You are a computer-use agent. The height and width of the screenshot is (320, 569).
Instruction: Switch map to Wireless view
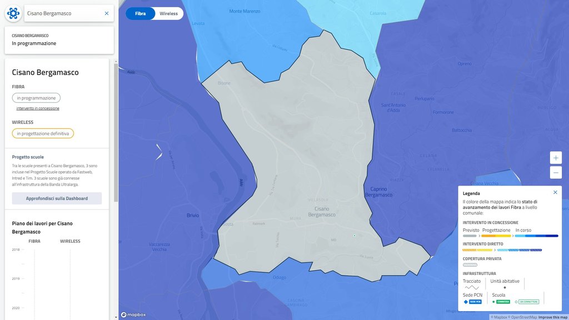(x=168, y=13)
